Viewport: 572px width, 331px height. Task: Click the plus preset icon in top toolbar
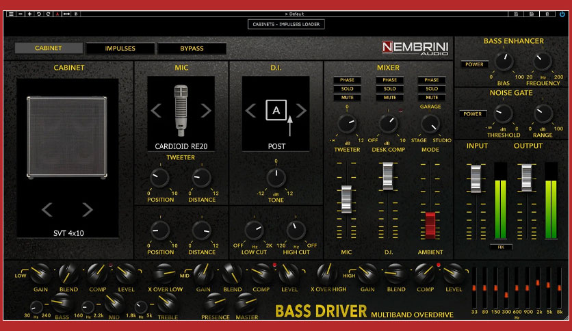(29, 14)
